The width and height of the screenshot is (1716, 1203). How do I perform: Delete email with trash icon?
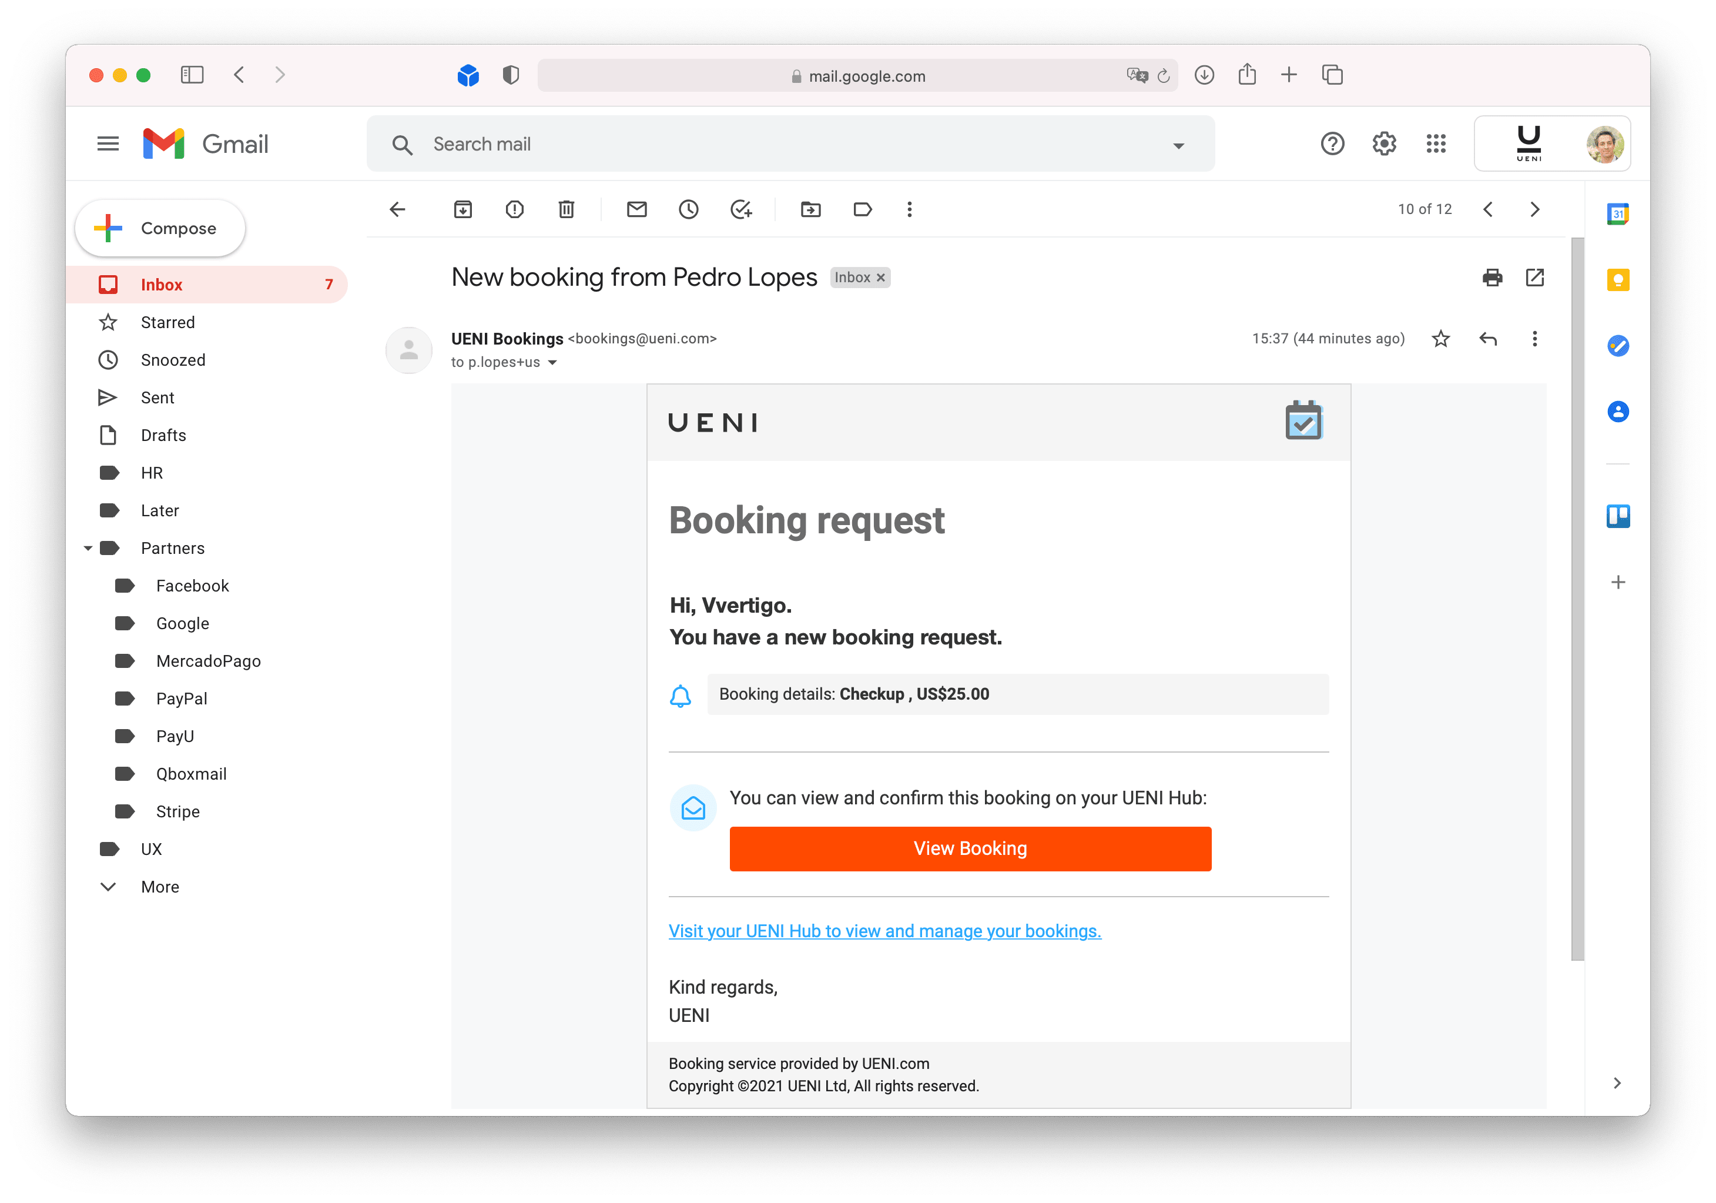(x=567, y=209)
